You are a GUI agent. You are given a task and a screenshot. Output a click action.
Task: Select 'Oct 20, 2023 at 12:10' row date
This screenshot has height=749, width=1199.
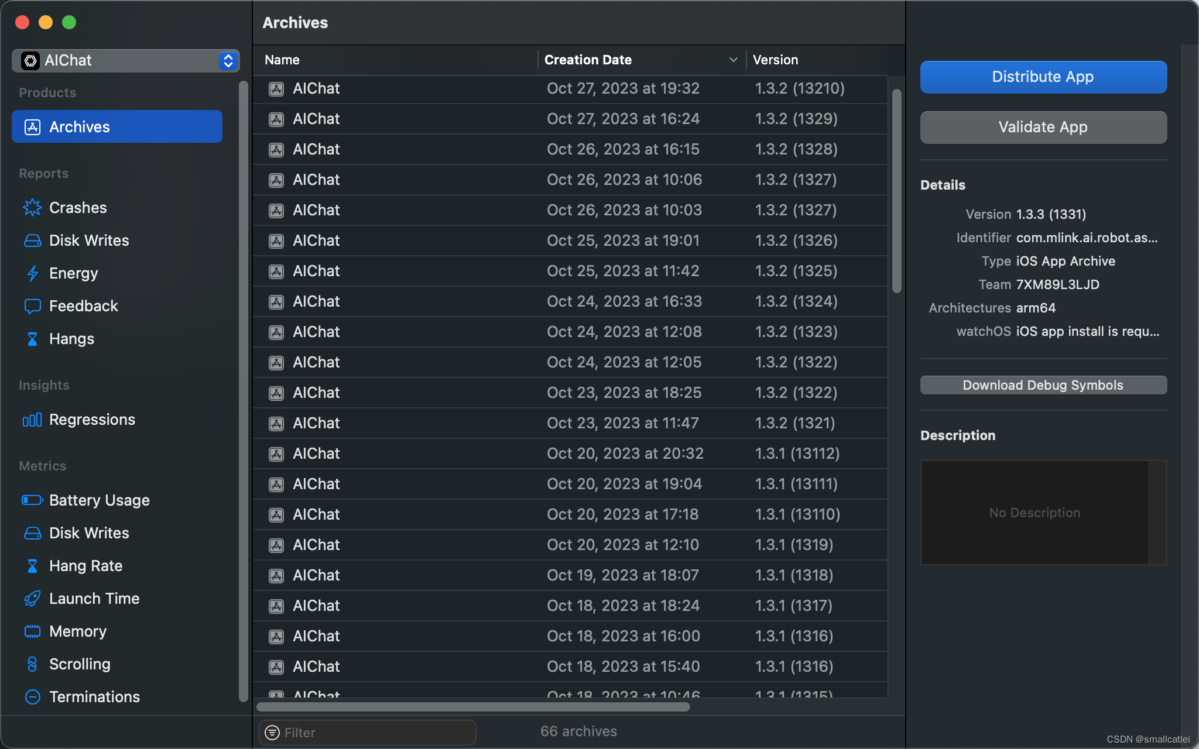623,545
